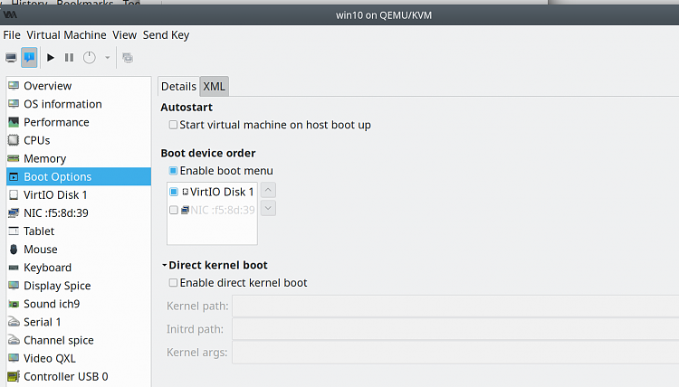Check the NIC :f5:8d:39 boot device

pos(174,210)
